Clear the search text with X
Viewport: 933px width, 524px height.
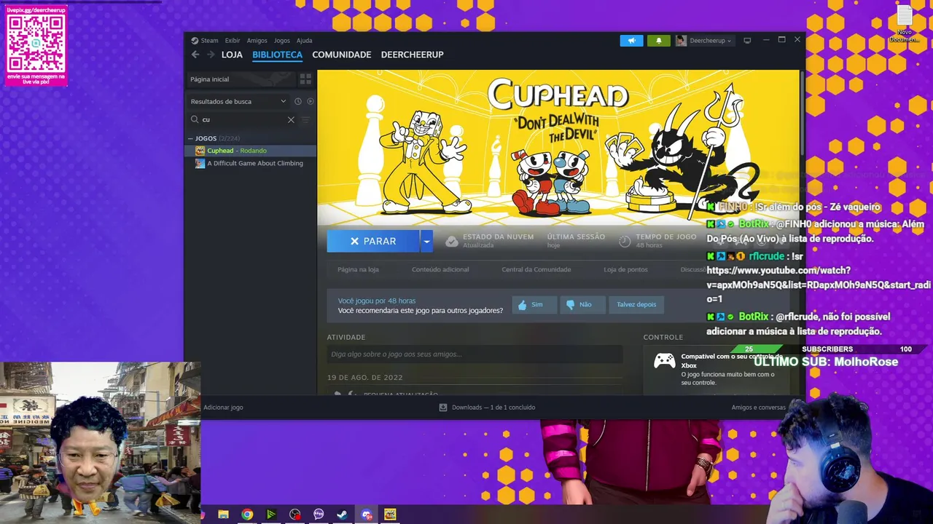(291, 119)
